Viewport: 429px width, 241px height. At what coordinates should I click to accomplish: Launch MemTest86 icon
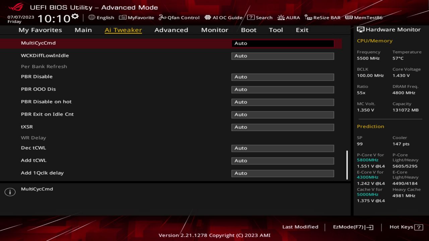tap(349, 17)
